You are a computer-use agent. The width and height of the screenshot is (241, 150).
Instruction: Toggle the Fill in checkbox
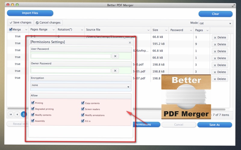click(x=83, y=121)
